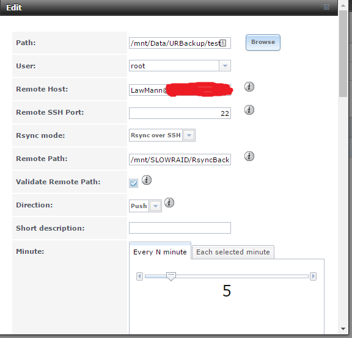The image size is (352, 338).
Task: Select Every N minute tab
Action: (160, 252)
